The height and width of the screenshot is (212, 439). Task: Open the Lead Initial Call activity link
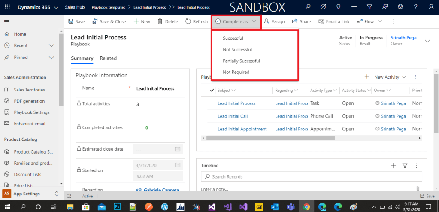tap(233, 116)
